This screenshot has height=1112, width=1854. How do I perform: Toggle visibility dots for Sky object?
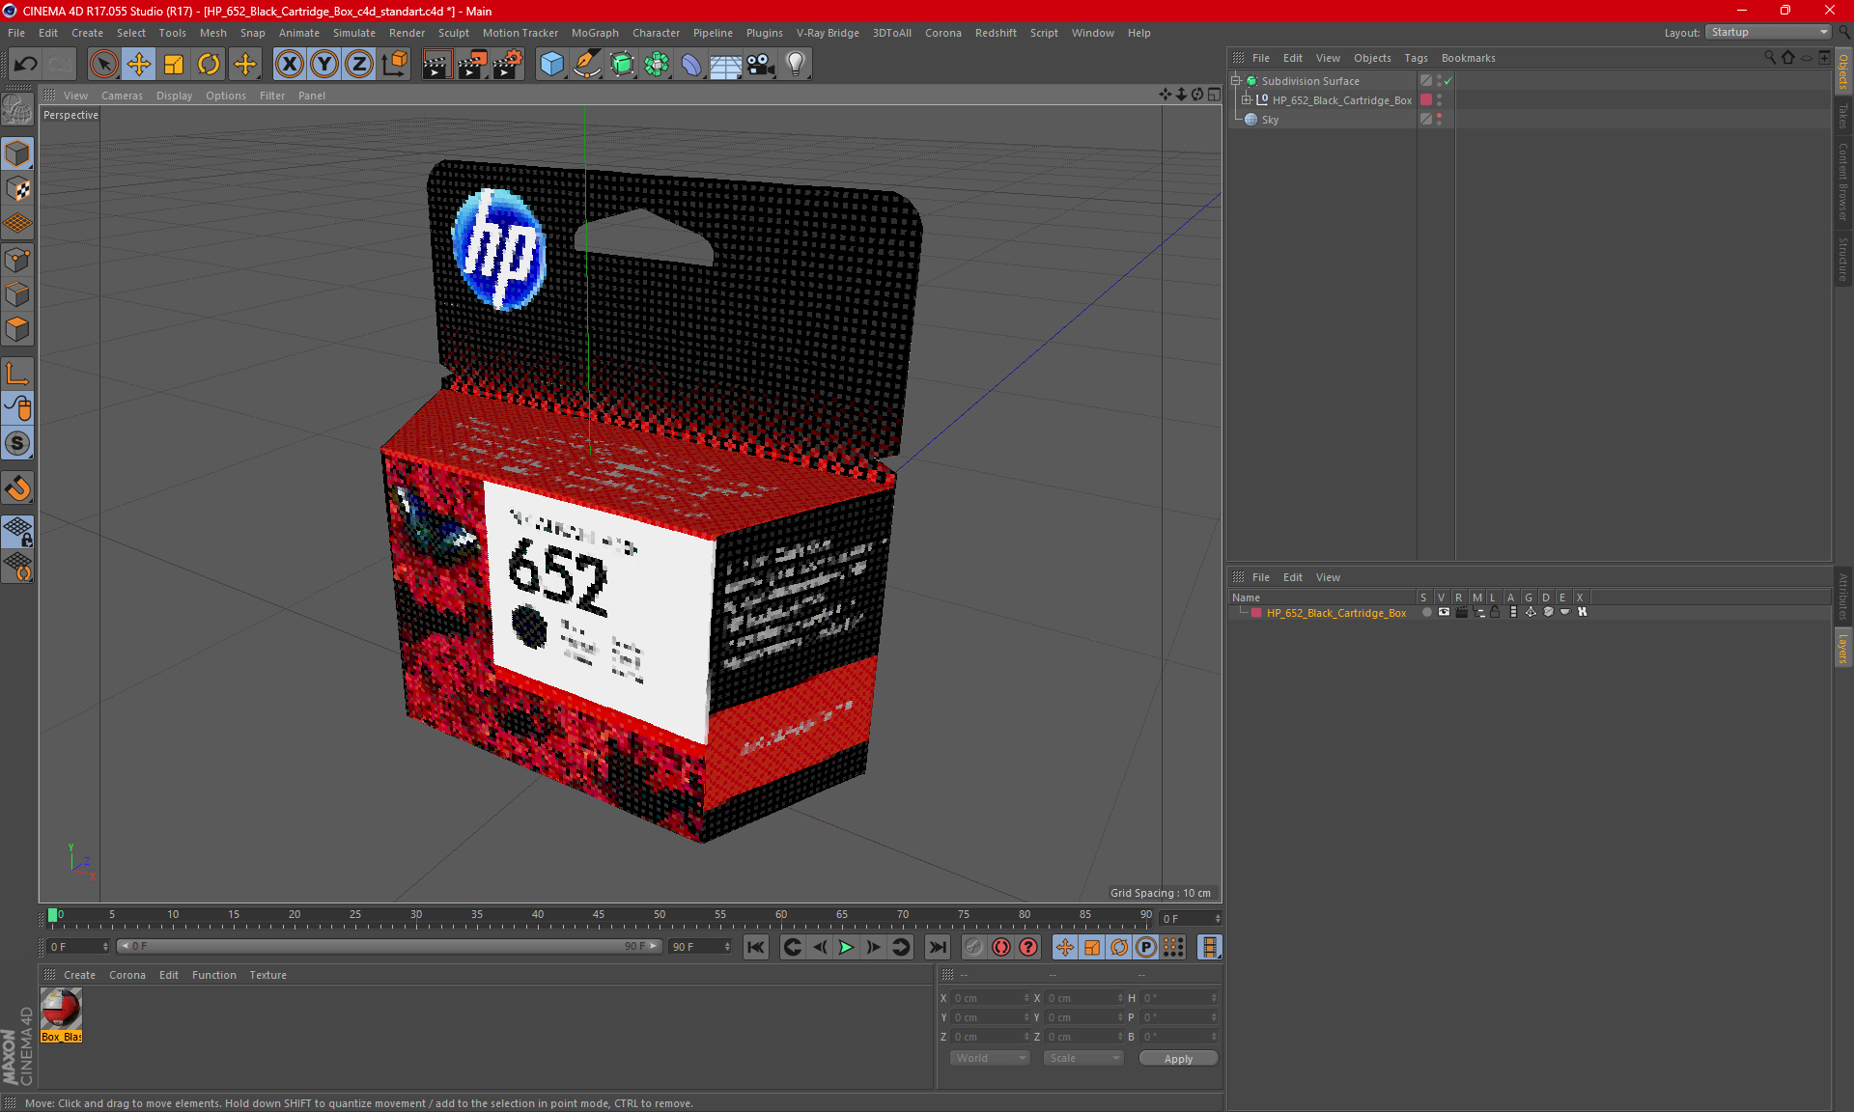point(1439,120)
